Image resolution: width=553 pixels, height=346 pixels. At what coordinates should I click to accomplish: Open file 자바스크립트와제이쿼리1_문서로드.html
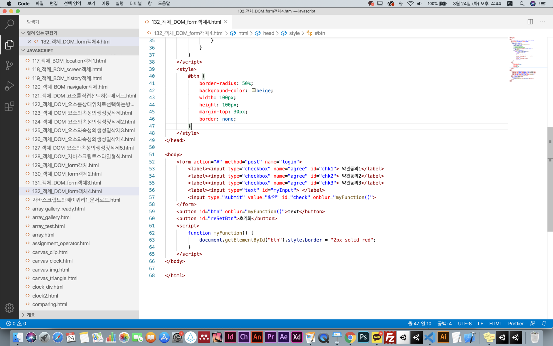click(79, 200)
